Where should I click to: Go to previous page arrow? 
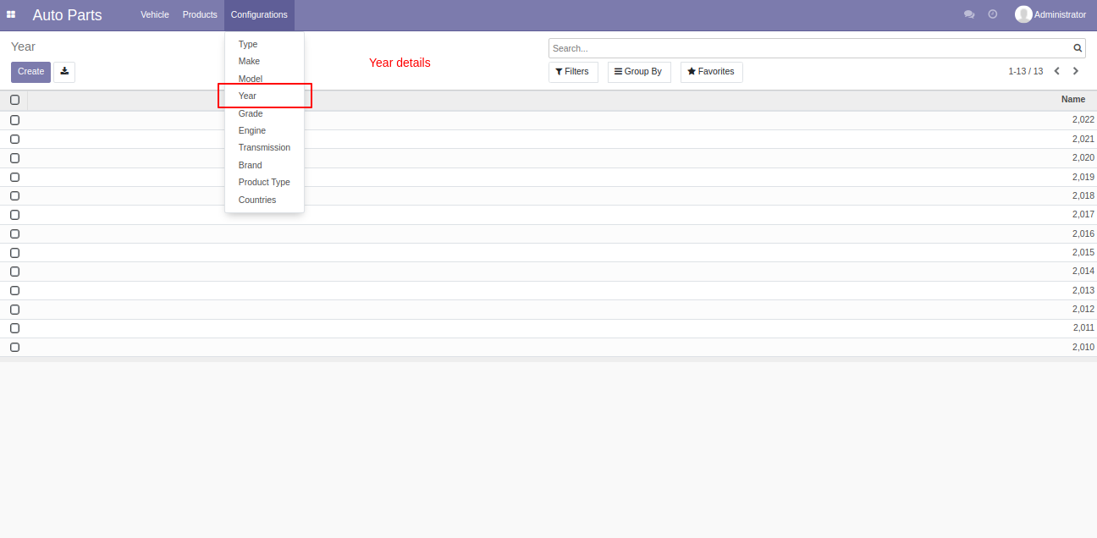1057,71
